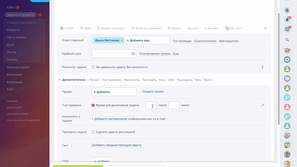Screen dimensions: 297x167
Task: Open Автоматизация in the sidebar
Action: [x=19, y=67]
